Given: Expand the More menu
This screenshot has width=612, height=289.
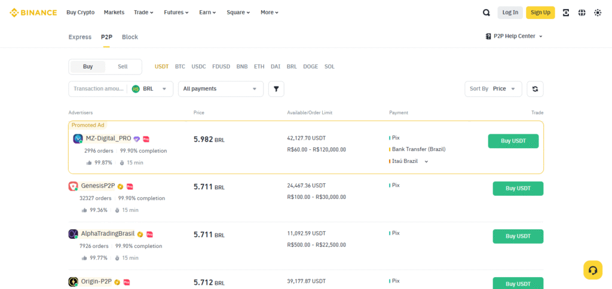Looking at the screenshot, I should pyautogui.click(x=270, y=13).
